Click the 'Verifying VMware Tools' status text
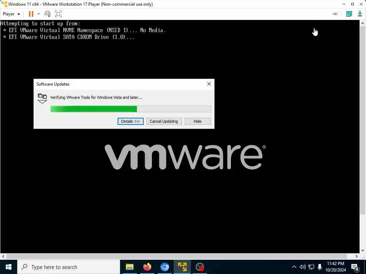Image resolution: width=366 pixels, height=274 pixels. click(96, 97)
